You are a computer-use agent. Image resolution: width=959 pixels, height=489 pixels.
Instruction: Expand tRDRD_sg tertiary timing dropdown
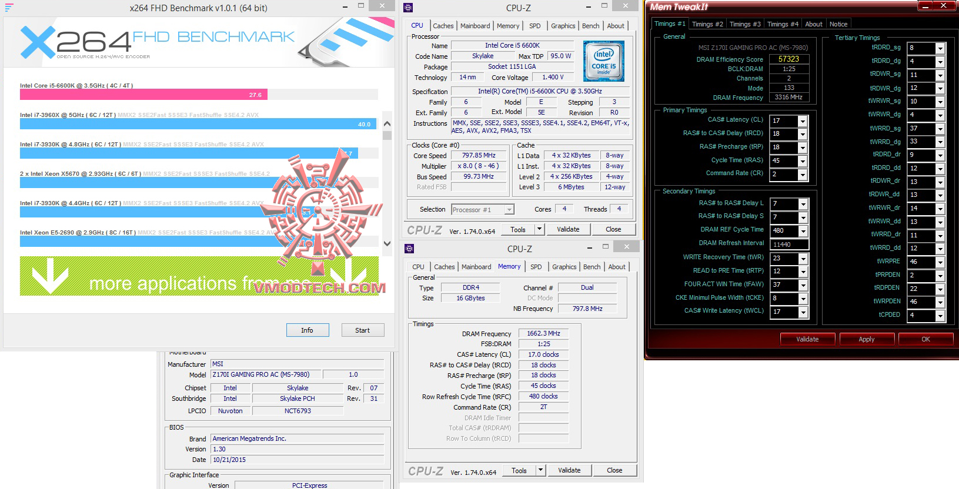pyautogui.click(x=940, y=48)
